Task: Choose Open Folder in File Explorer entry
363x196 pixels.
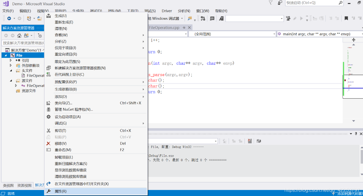Action: pos(96,184)
